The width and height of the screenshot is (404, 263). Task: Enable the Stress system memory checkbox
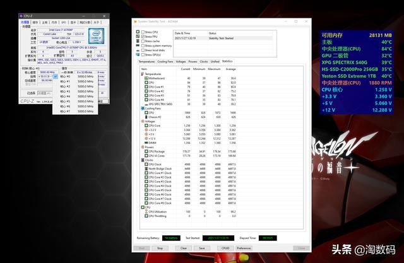tap(143, 45)
